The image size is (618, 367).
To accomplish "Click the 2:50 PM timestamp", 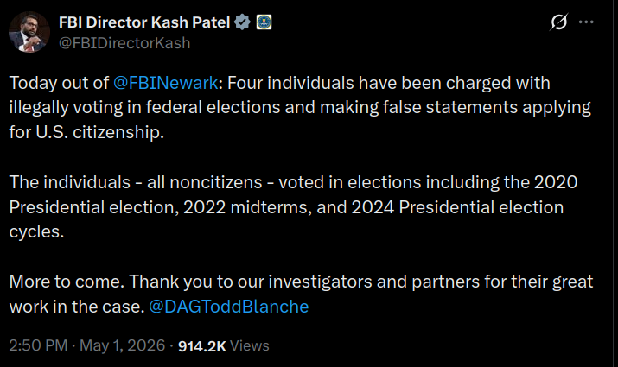I will coord(38,345).
